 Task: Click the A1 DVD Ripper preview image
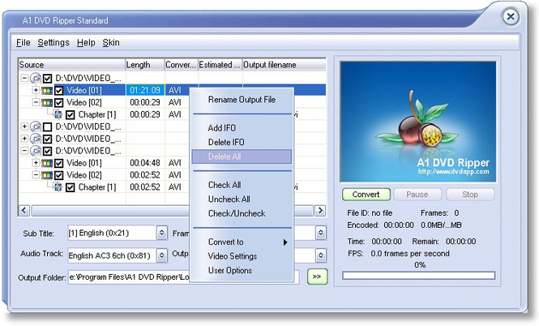click(x=418, y=122)
